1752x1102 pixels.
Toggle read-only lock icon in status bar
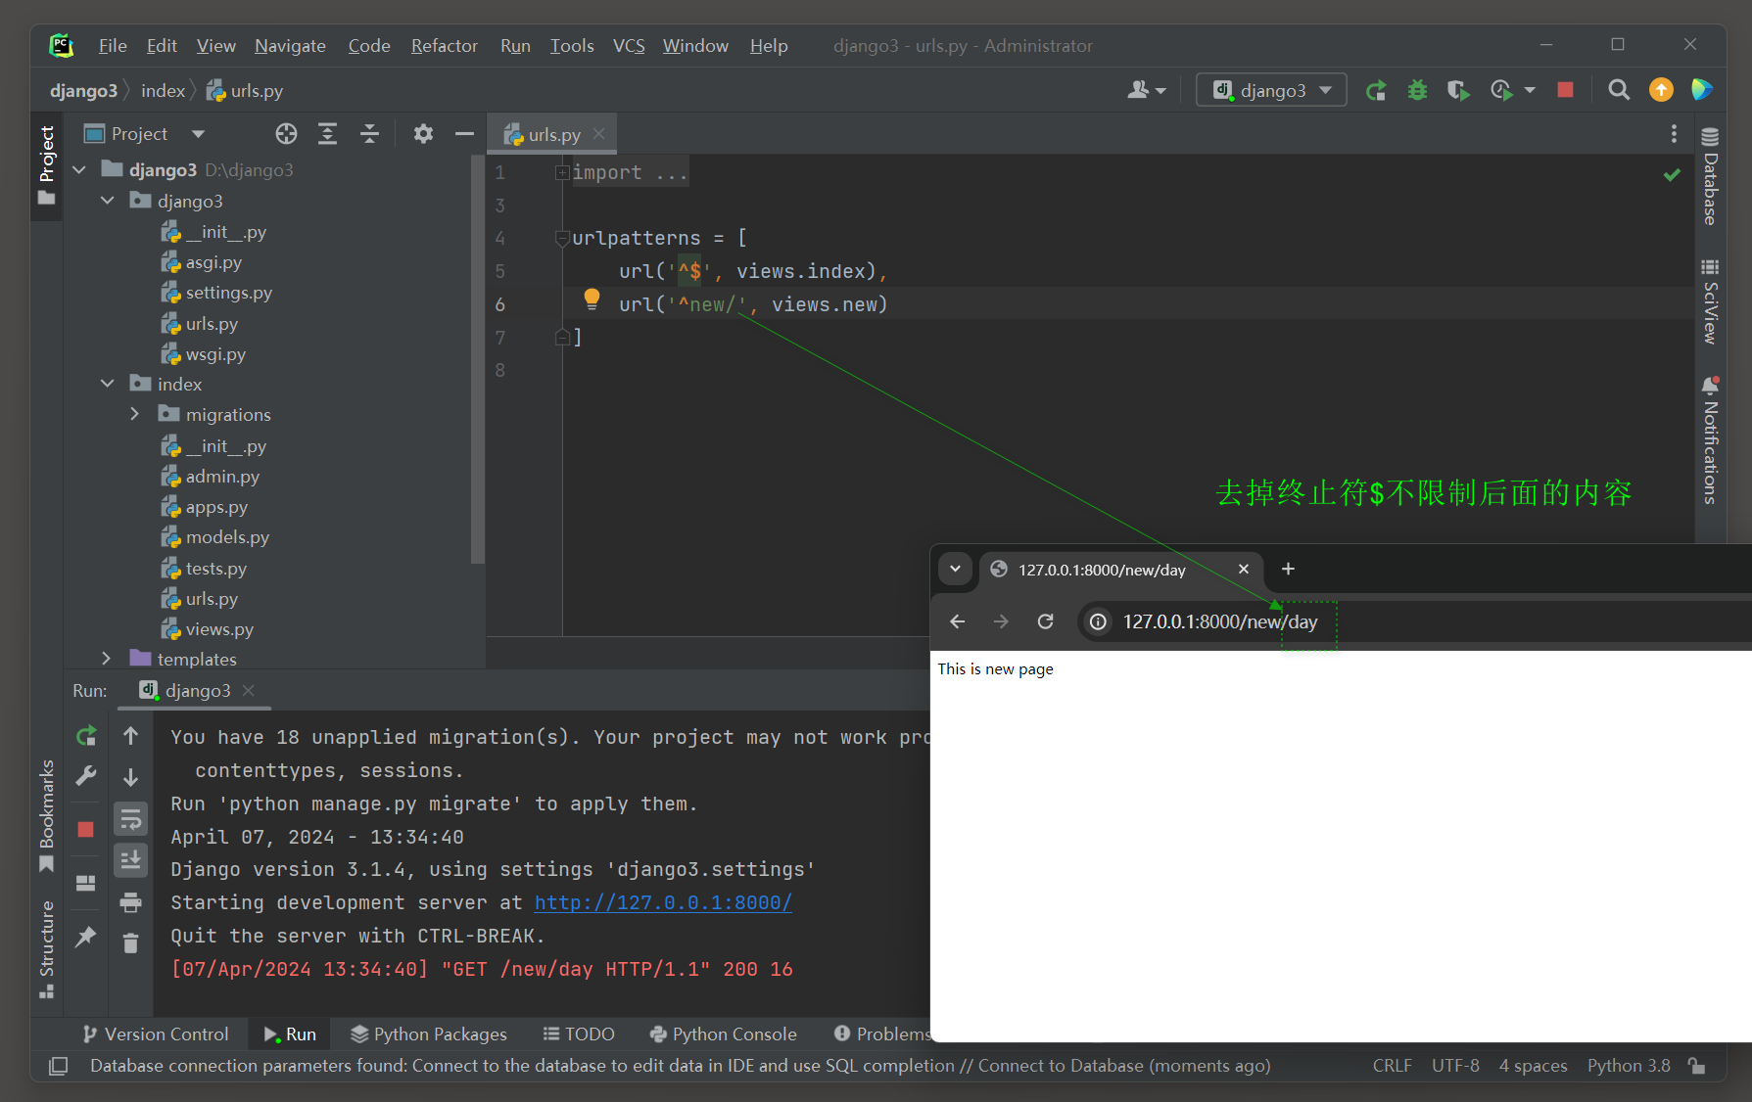tap(1697, 1066)
